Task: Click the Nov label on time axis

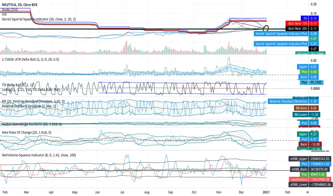Action: tap(219, 192)
